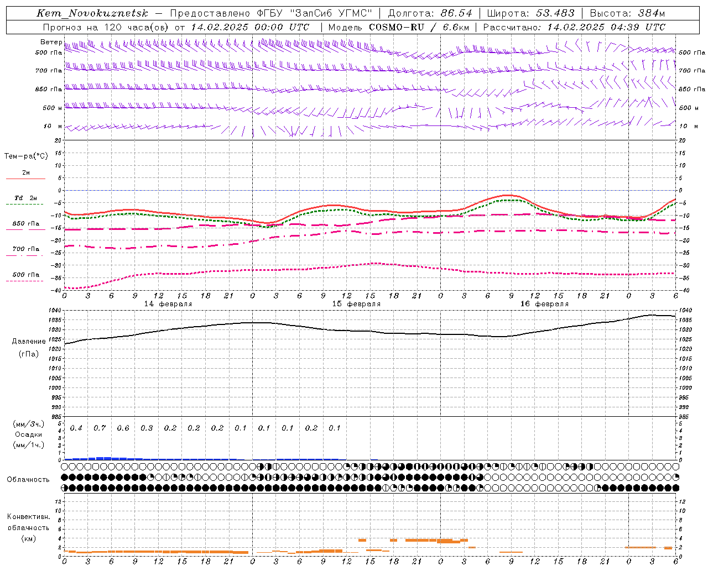
Task: Click the 'Тем-ра(°C)' temperature axis title
Action: (26, 156)
